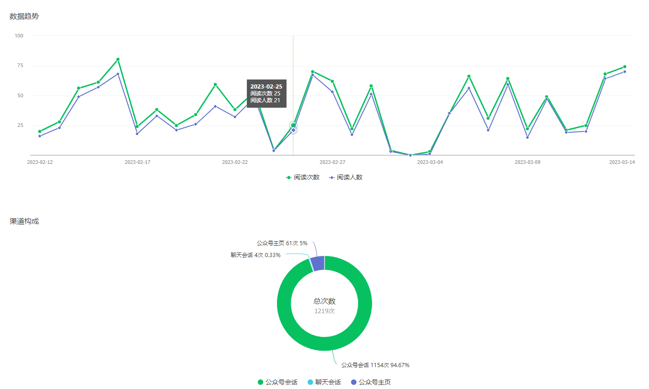Click the 公众号主页 61次 5% label

[x=282, y=243]
